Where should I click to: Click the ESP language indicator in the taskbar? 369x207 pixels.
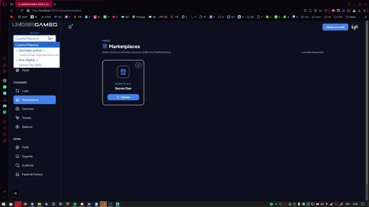[x=348, y=204]
